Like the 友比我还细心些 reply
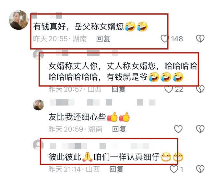 coord(178,129)
